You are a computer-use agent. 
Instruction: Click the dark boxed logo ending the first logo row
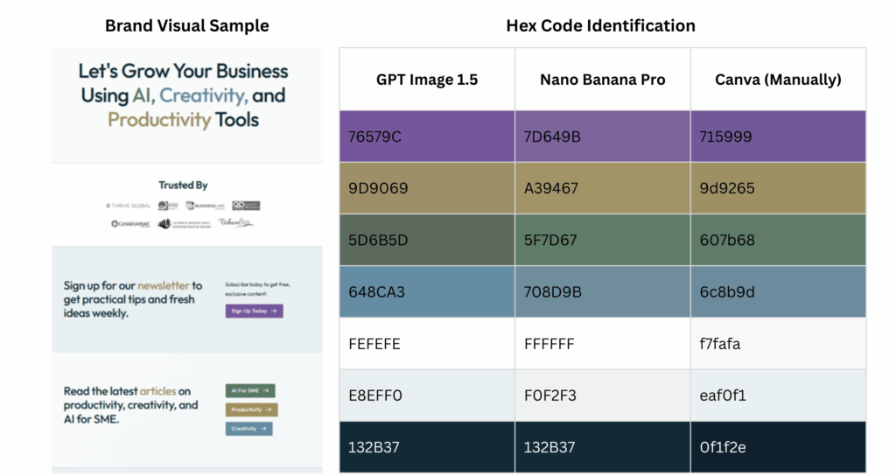(x=245, y=206)
